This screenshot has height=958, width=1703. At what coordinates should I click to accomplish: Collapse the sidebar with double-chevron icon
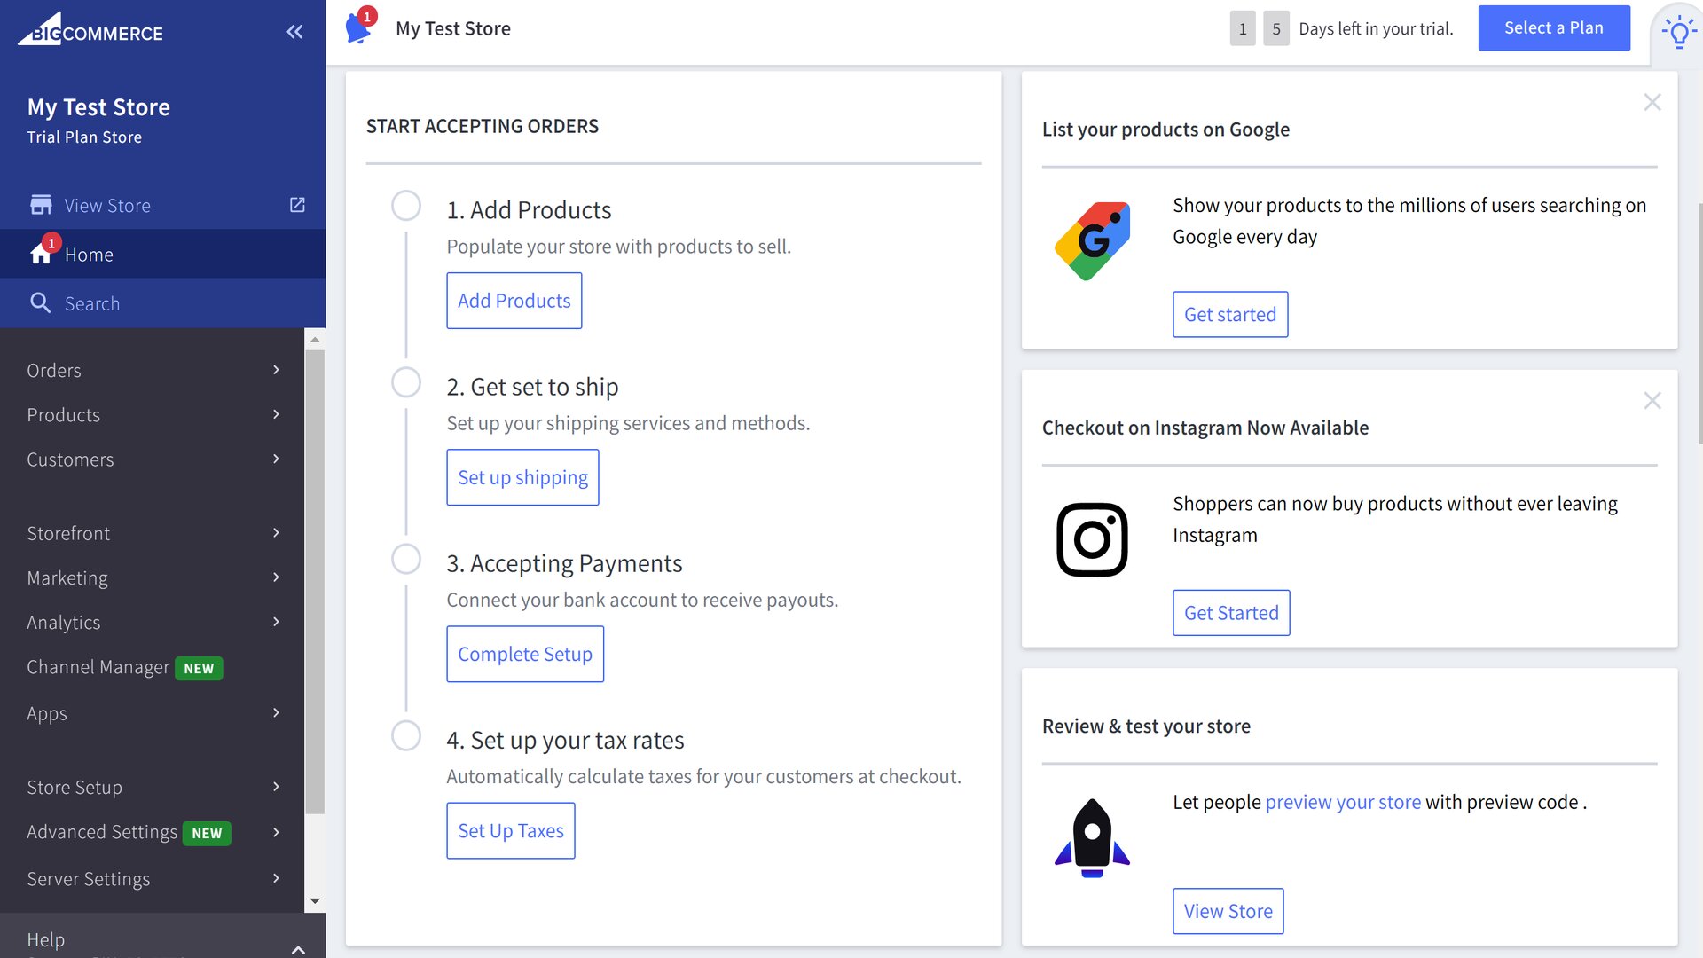pos(294,32)
